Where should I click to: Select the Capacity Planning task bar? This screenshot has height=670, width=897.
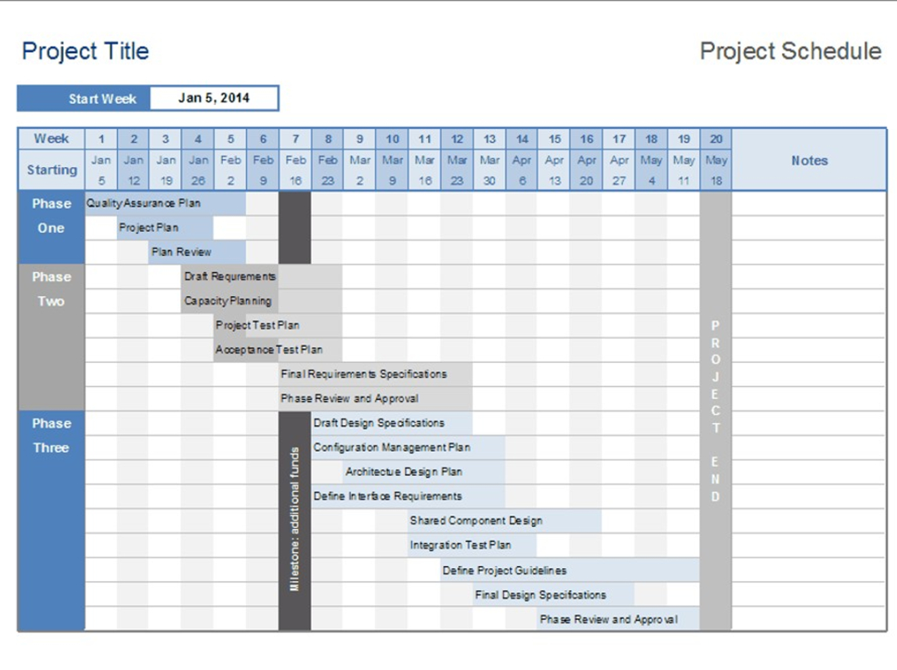click(262, 301)
